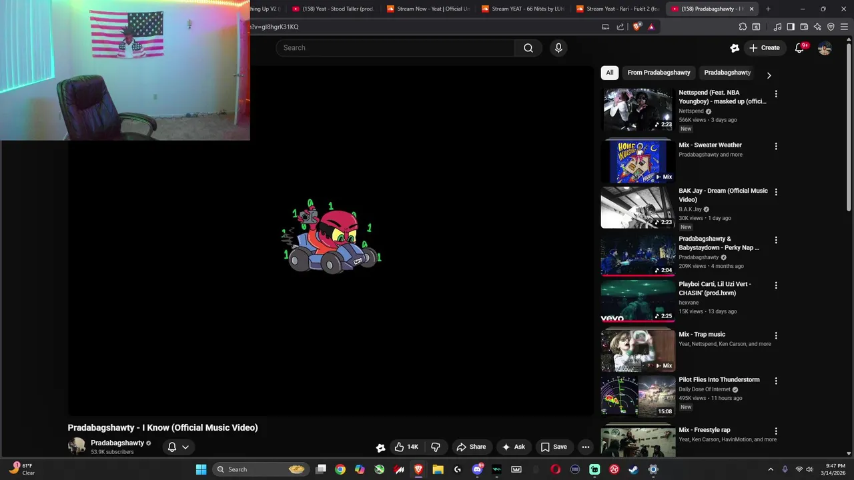
Task: Open Brave playlist music note icon
Action: (x=777, y=27)
